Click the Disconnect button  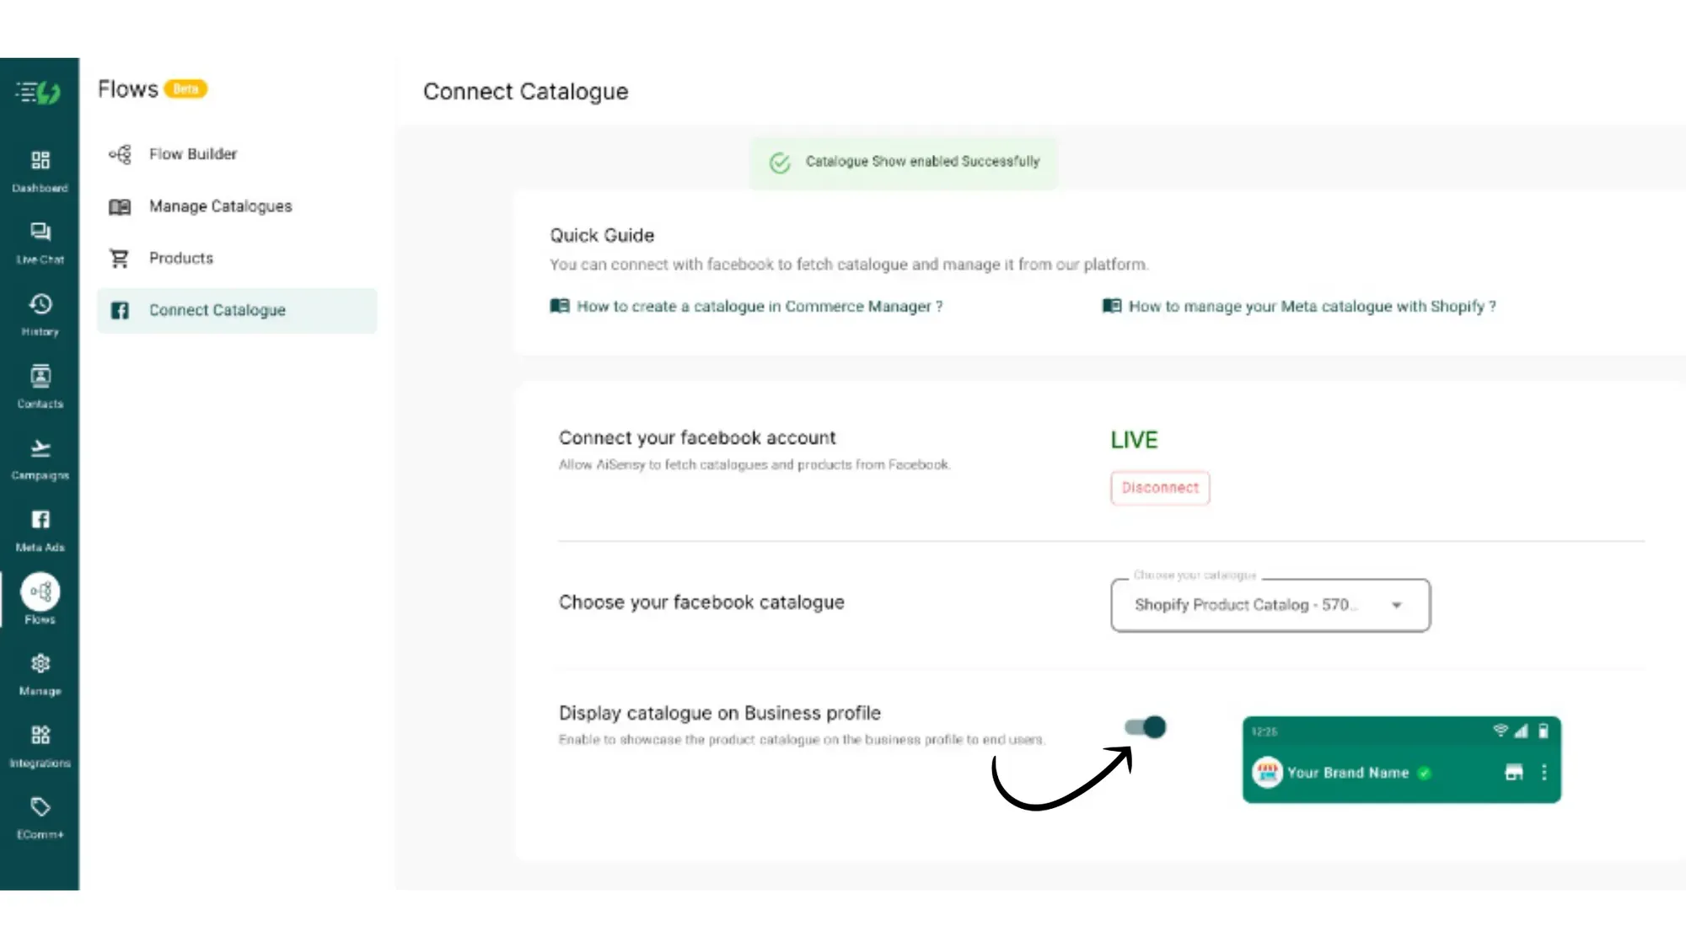pyautogui.click(x=1160, y=487)
